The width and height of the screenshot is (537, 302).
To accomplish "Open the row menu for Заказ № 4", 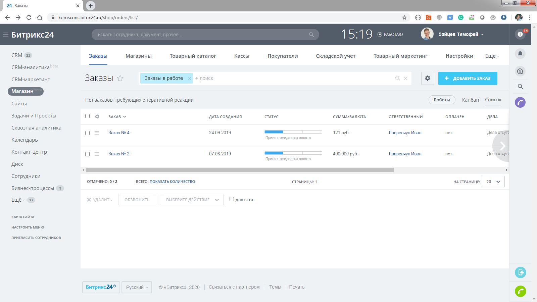I will point(97,133).
